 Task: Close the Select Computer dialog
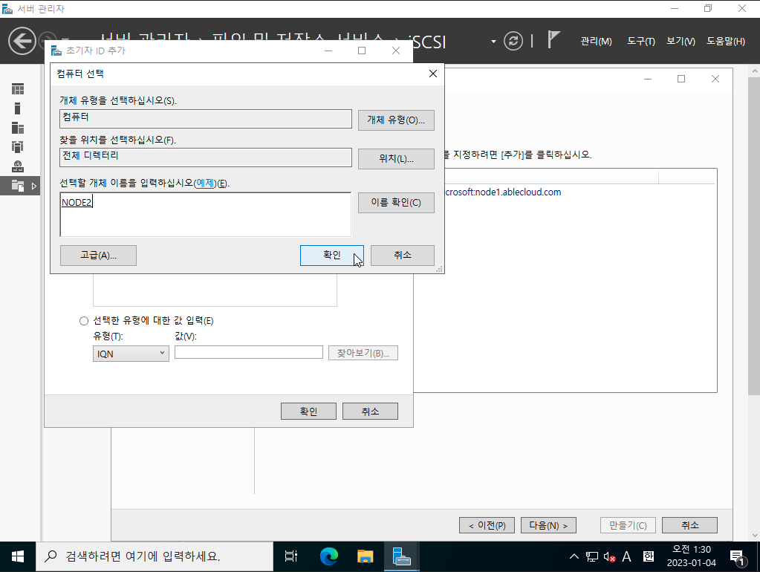coord(433,74)
